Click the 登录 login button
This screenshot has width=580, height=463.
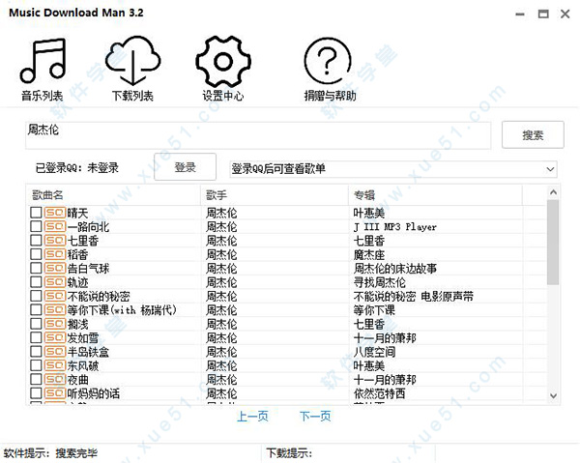185,167
